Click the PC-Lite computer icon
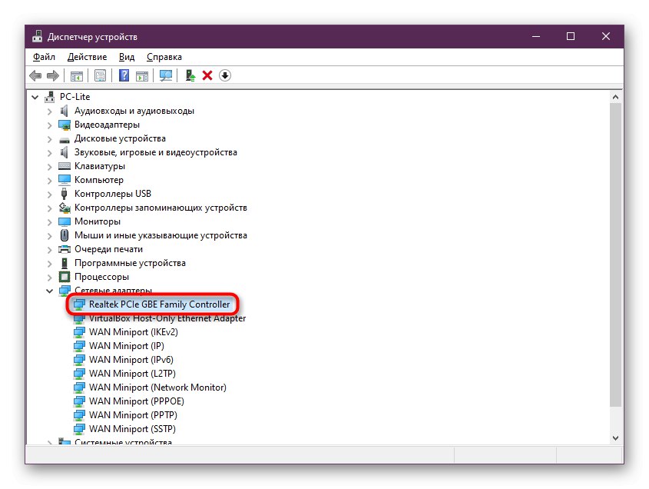 [50, 97]
